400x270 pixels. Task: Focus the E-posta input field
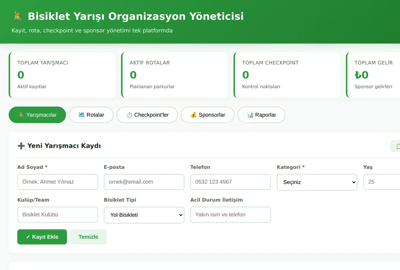tap(144, 182)
